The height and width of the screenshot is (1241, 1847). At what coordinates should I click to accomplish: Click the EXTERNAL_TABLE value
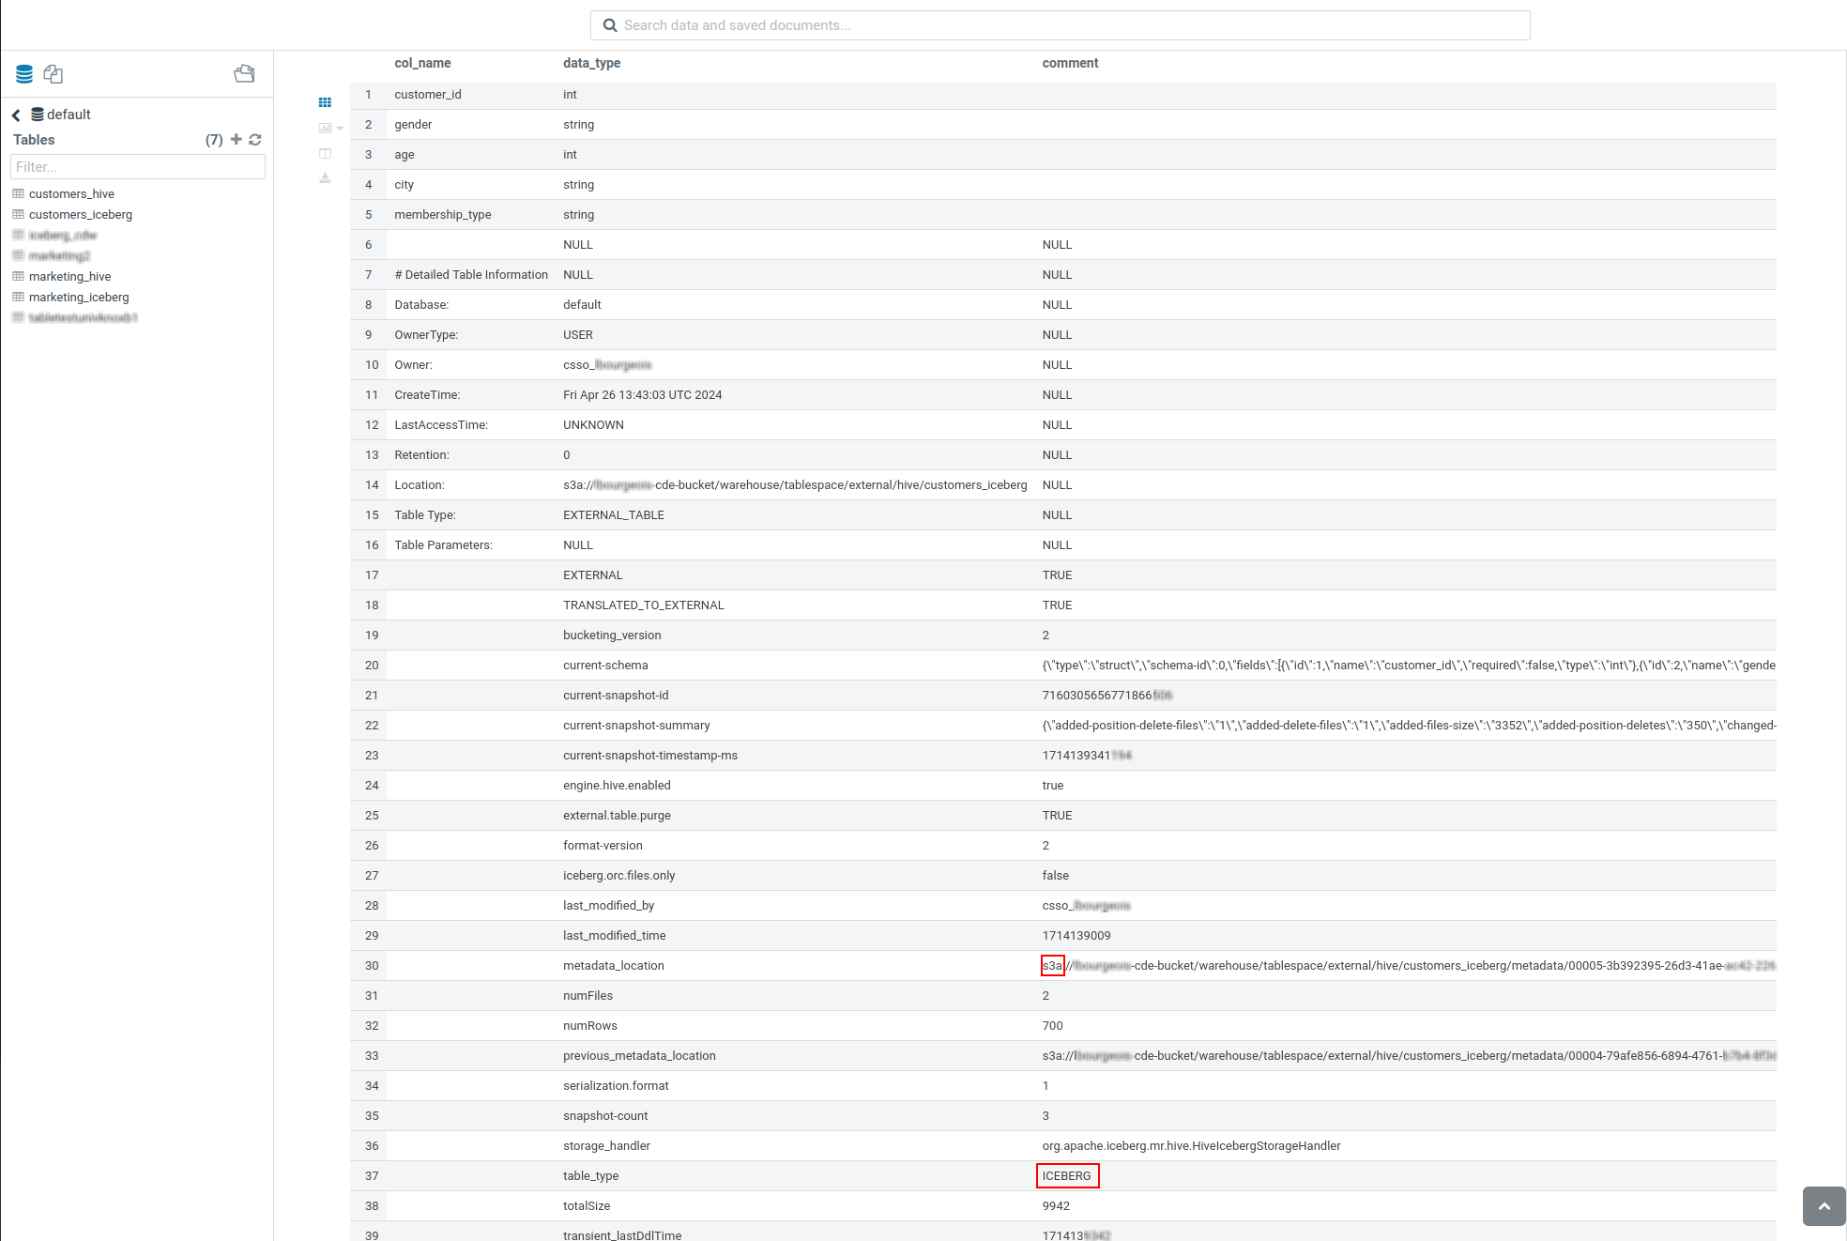614,515
